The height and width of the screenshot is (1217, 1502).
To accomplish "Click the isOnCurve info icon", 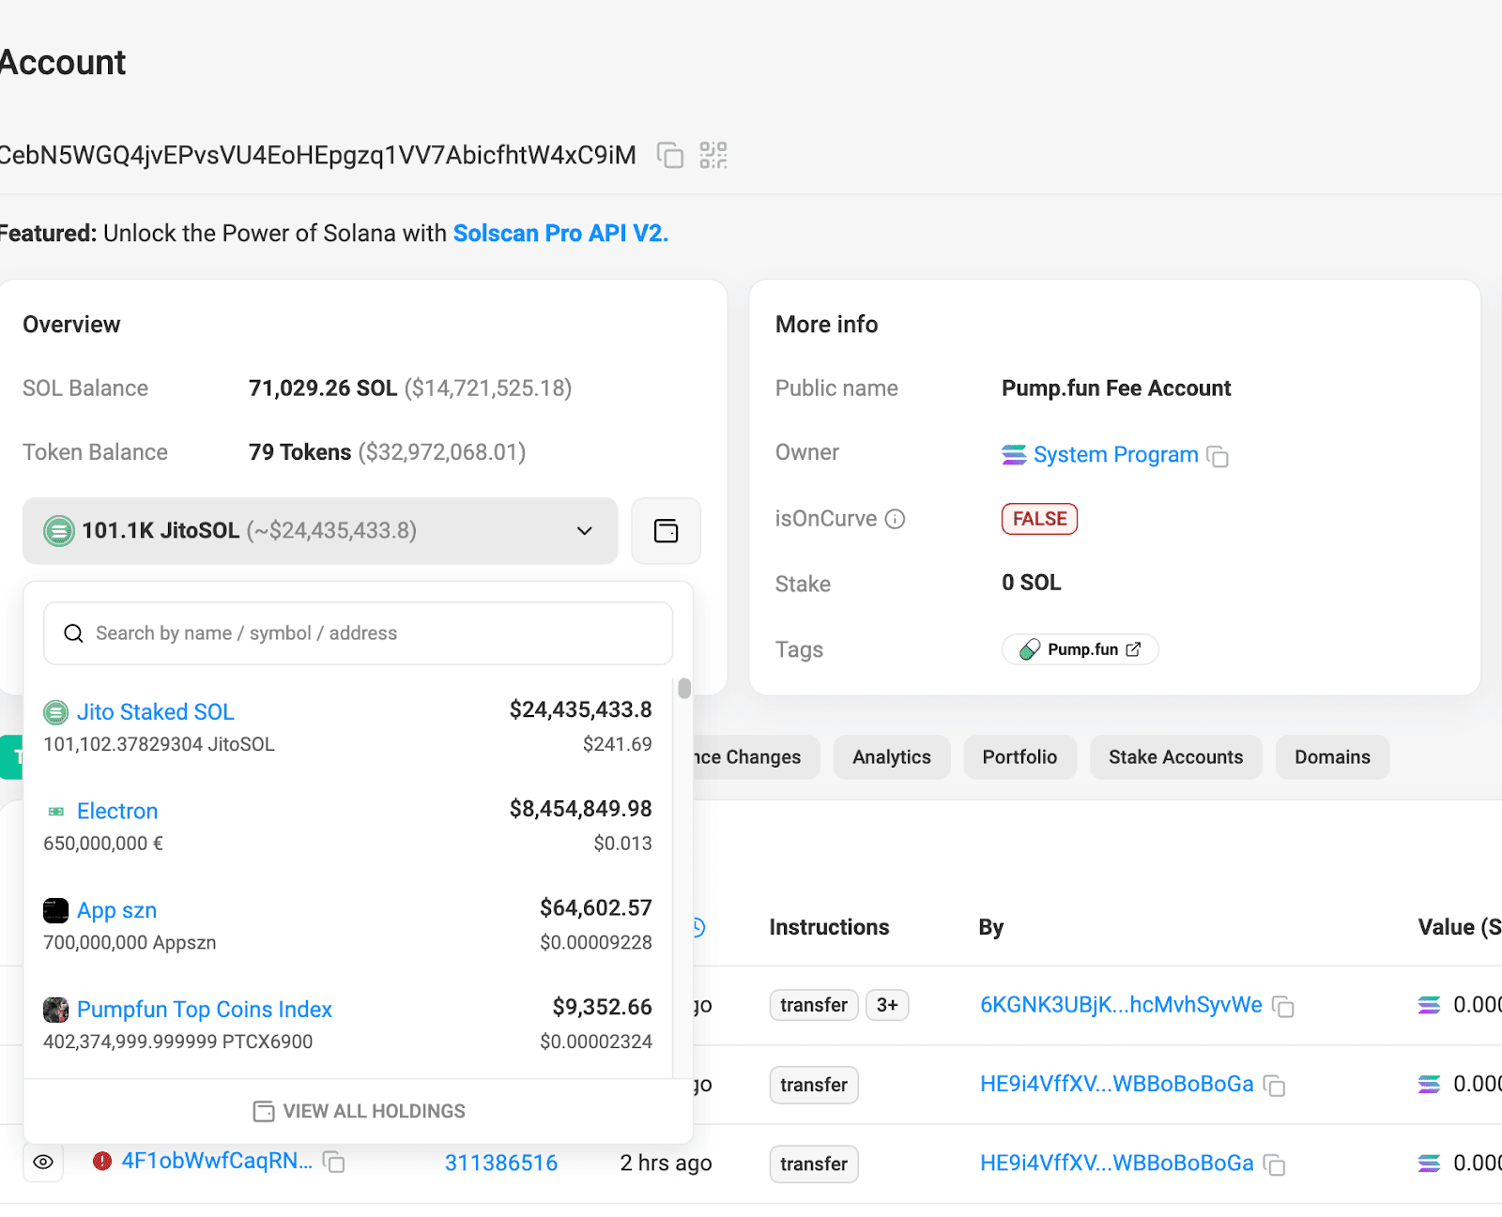I will (896, 519).
